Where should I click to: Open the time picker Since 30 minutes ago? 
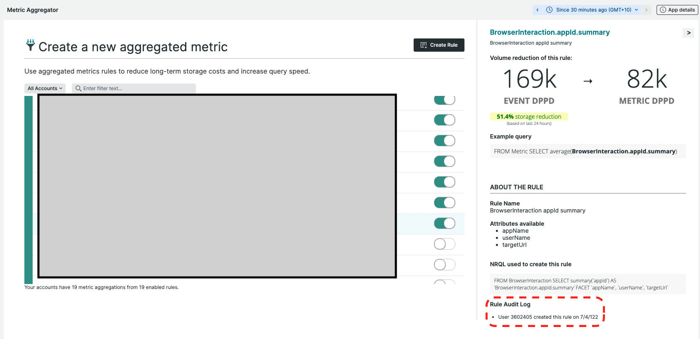click(x=593, y=10)
